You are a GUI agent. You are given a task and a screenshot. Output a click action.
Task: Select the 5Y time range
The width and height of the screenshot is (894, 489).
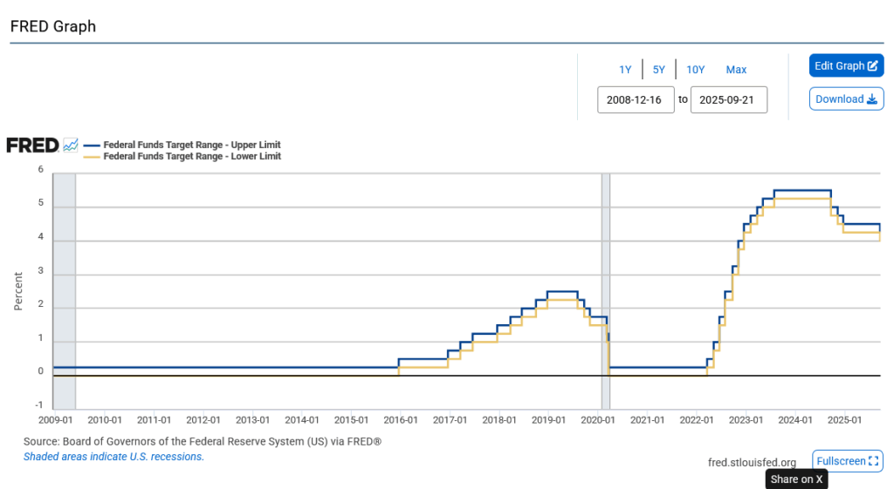point(659,70)
